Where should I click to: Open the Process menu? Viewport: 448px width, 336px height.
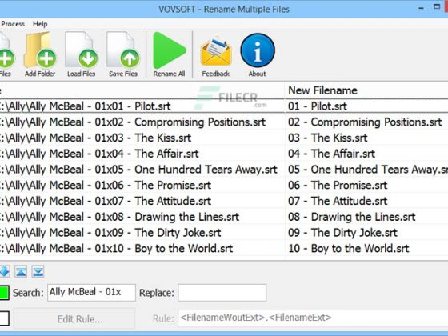pos(13,24)
